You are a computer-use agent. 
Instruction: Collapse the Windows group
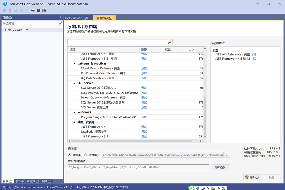point(74,112)
